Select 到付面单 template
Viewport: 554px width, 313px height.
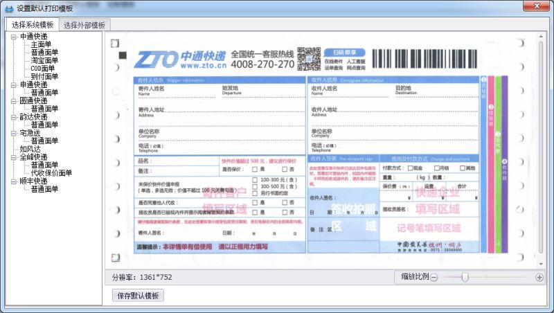point(44,76)
